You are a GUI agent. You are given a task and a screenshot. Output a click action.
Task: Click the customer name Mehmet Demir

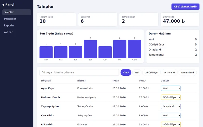coord(50,97)
